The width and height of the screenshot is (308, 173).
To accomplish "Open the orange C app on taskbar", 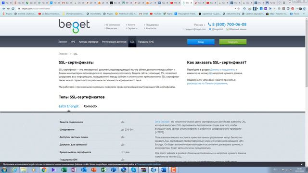I will pyautogui.click(x=173, y=170).
